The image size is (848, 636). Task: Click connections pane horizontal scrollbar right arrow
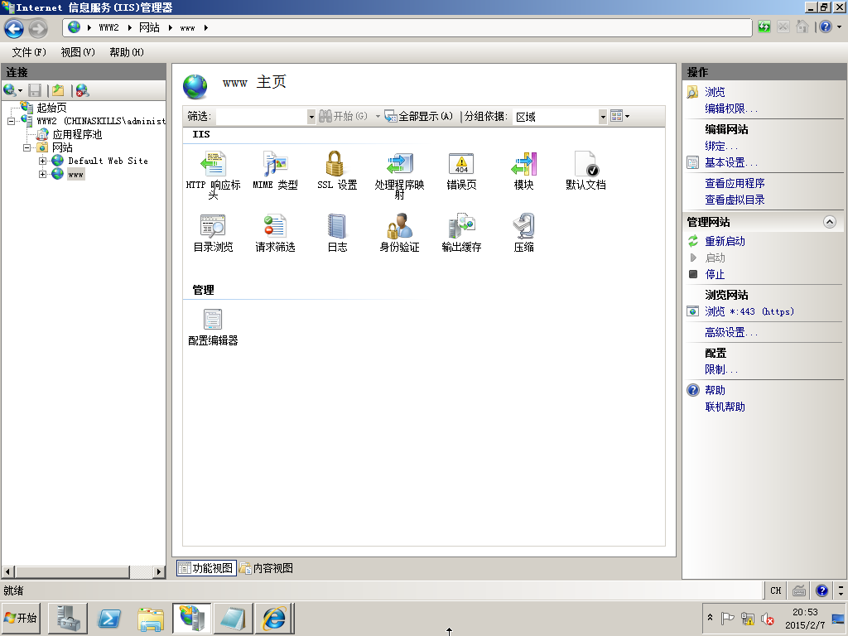159,571
